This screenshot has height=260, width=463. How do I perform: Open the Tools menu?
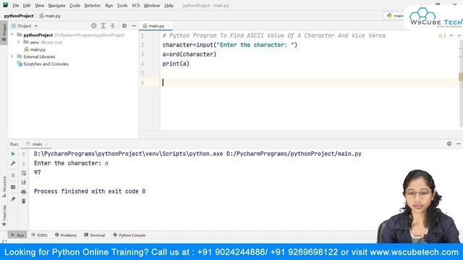[122, 6]
